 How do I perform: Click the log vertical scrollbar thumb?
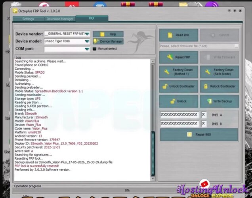pyautogui.click(x=153, y=154)
